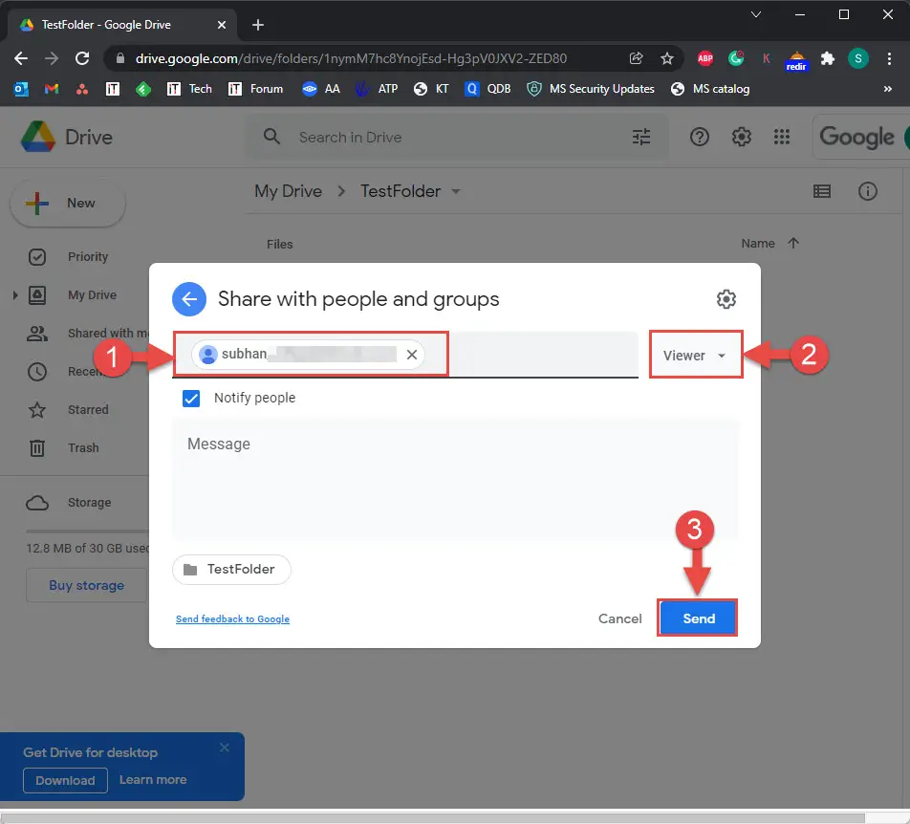Screen dimensions: 910x824
Task: Open the Outlook bookmark
Action: (x=21, y=89)
